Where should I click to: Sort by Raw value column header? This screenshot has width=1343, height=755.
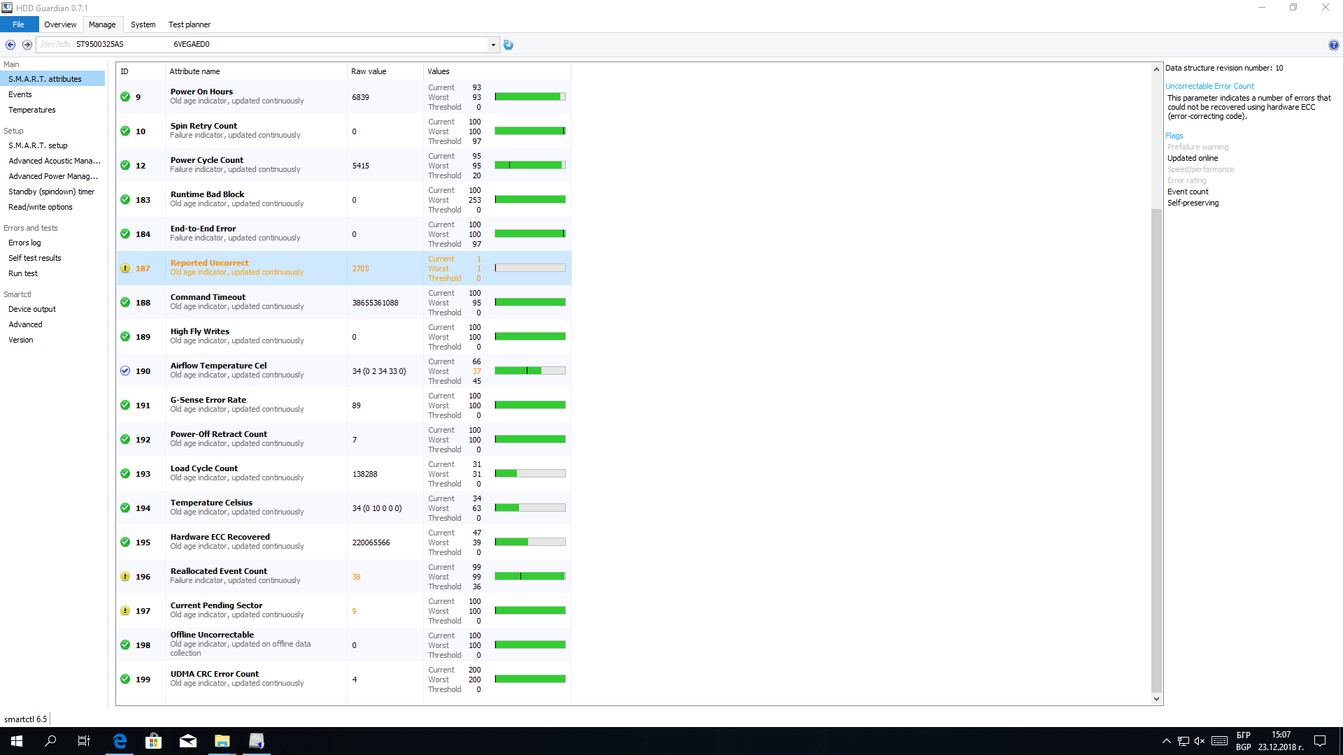tap(369, 71)
